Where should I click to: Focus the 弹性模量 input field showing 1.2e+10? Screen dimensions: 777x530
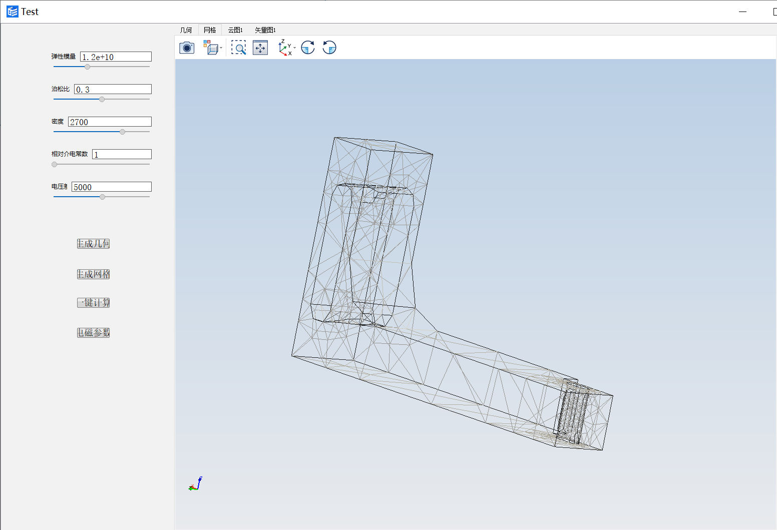tap(116, 57)
